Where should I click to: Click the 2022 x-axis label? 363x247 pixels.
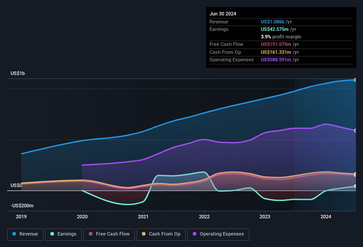[x=204, y=217]
